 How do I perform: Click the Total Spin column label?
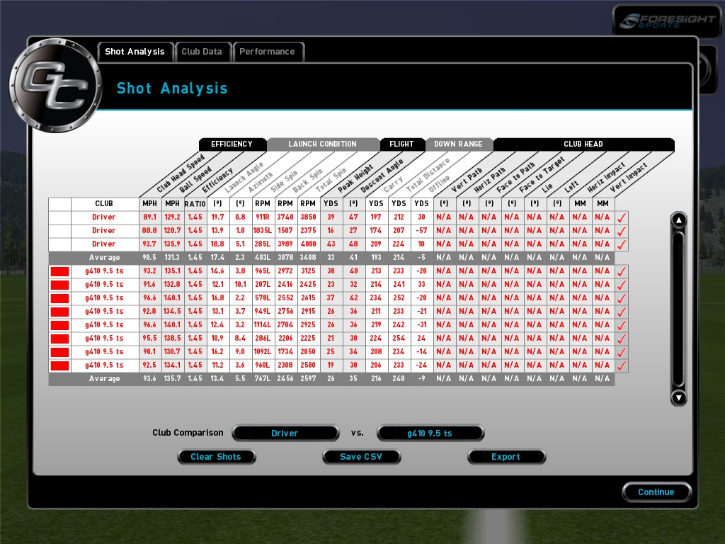click(331, 181)
